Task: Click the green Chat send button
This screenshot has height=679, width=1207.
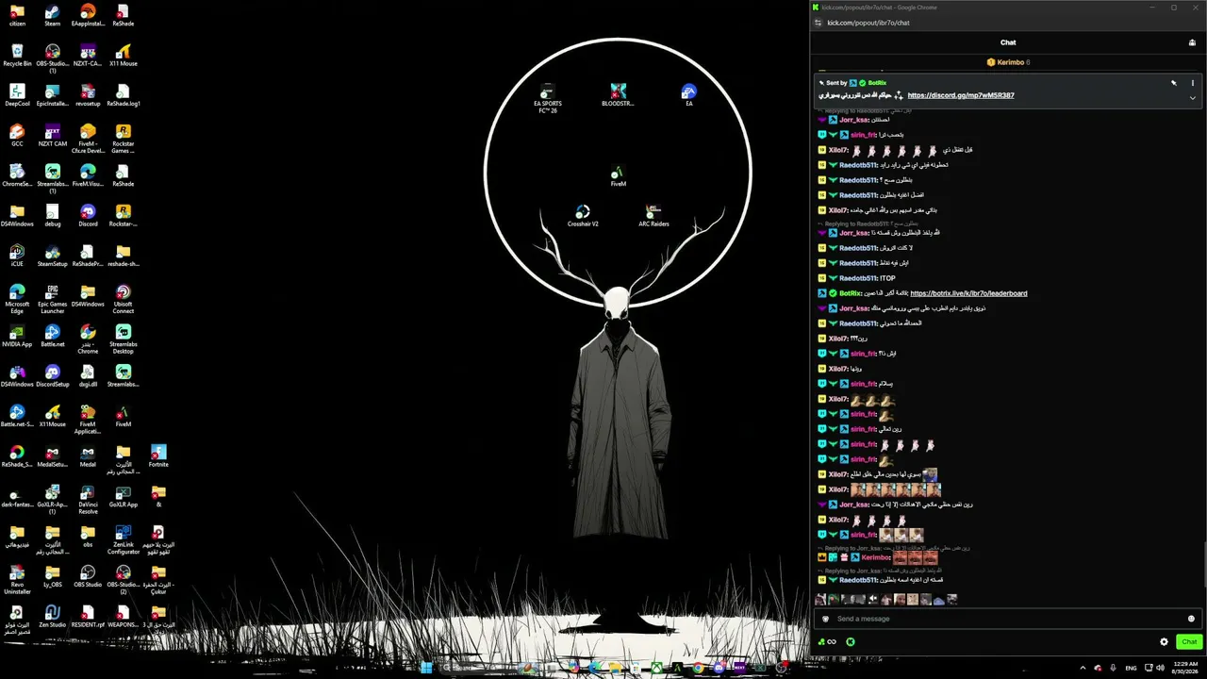Action: [x=1189, y=641]
